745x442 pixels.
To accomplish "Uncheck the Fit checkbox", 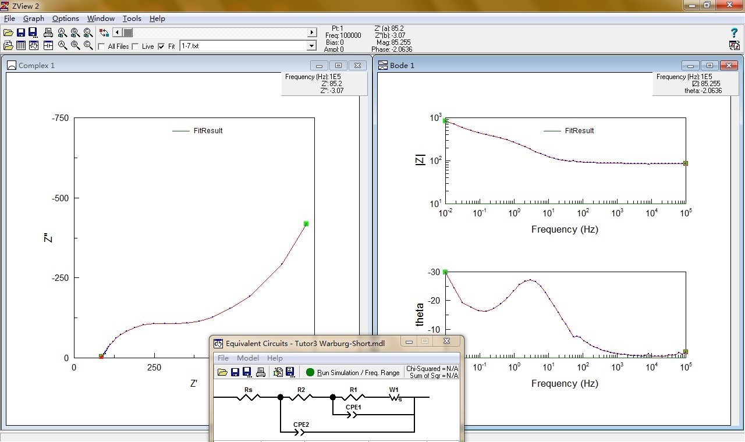I will coord(161,47).
